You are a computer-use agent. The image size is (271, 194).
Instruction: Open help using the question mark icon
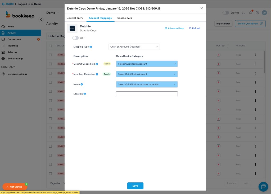pyautogui.click(x=257, y=12)
